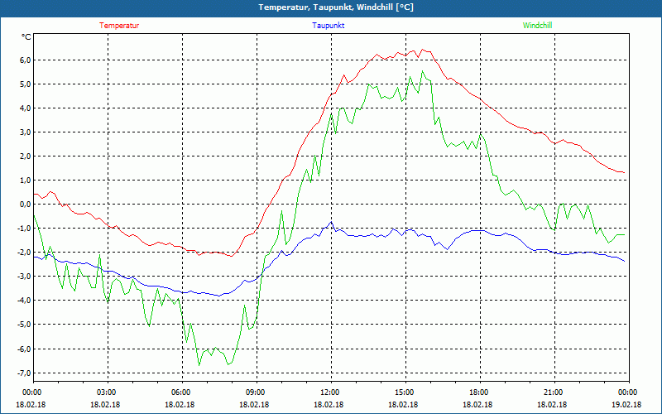Click the 21:00 time axis label
This screenshot has width=662, height=414.
[x=554, y=392]
